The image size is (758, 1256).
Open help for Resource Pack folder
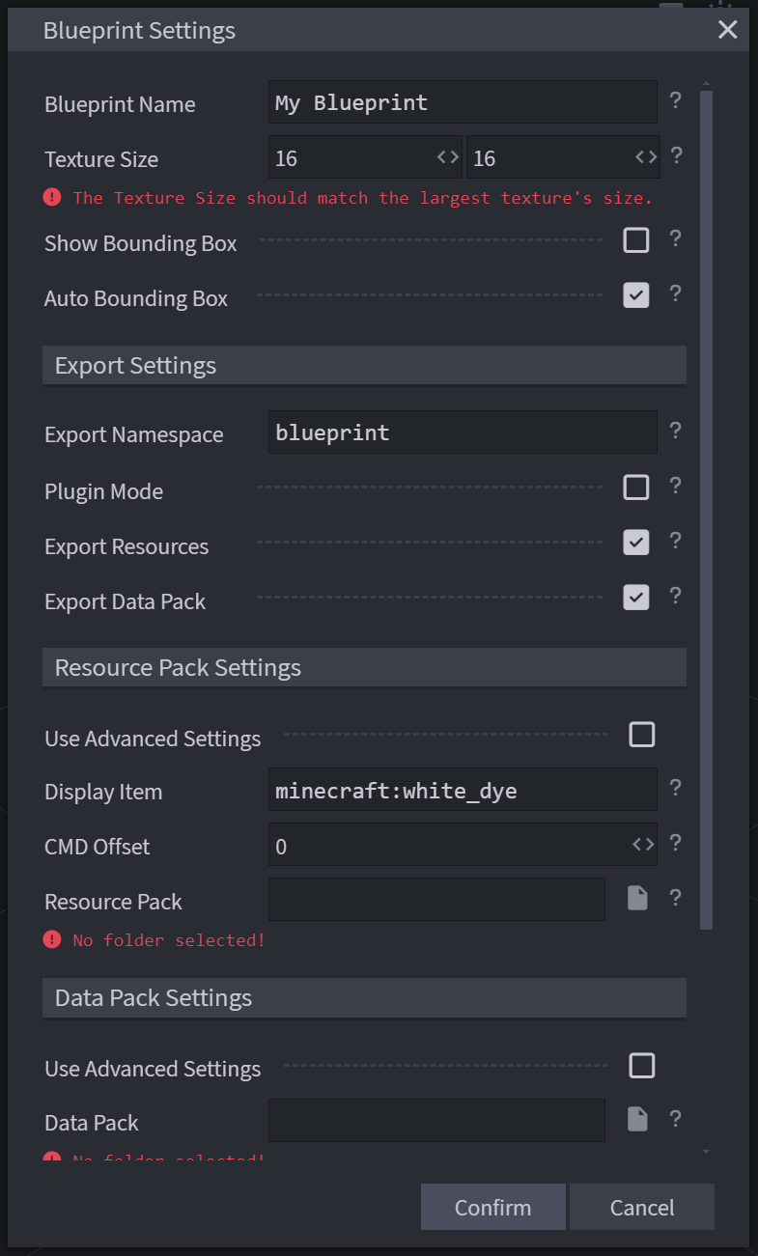(675, 898)
